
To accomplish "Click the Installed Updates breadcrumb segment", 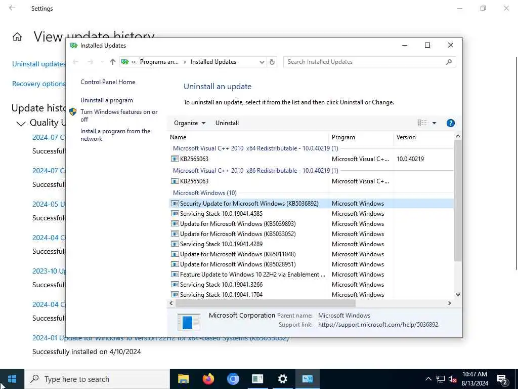I will click(x=213, y=62).
